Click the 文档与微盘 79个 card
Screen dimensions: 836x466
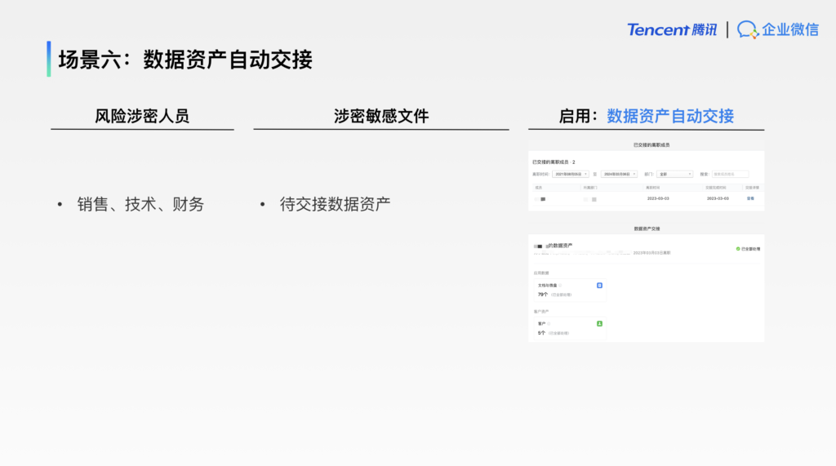(569, 290)
